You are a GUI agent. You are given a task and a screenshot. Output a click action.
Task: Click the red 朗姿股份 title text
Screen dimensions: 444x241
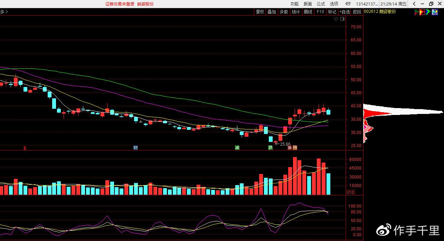coord(145,4)
